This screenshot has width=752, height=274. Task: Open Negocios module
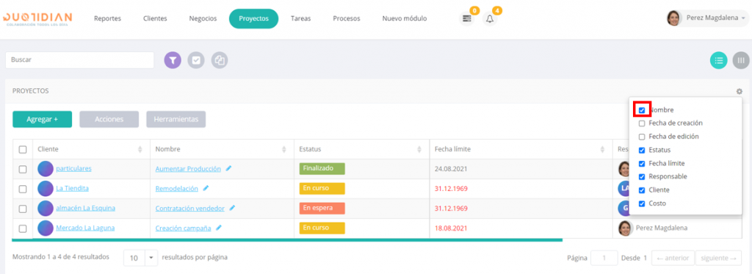tap(203, 18)
